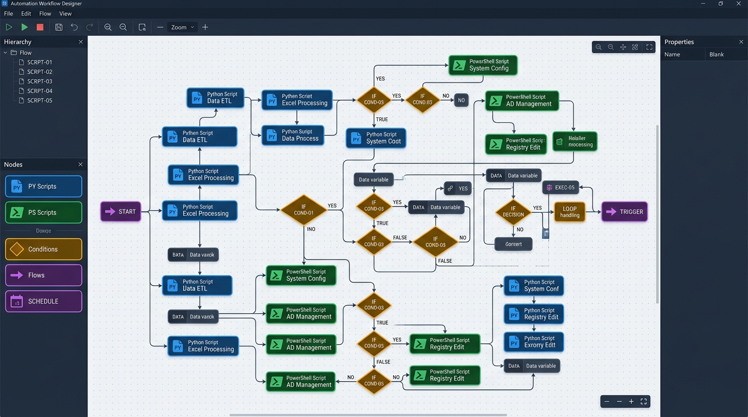Click the pan icon in the canvas toolbar
Viewport: 748px width, 417px height.
click(623, 47)
